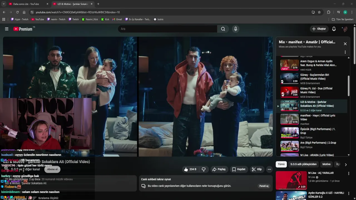Screen dimensions: 356x200
Task: Open the account avatar menu
Action: click(345, 29)
